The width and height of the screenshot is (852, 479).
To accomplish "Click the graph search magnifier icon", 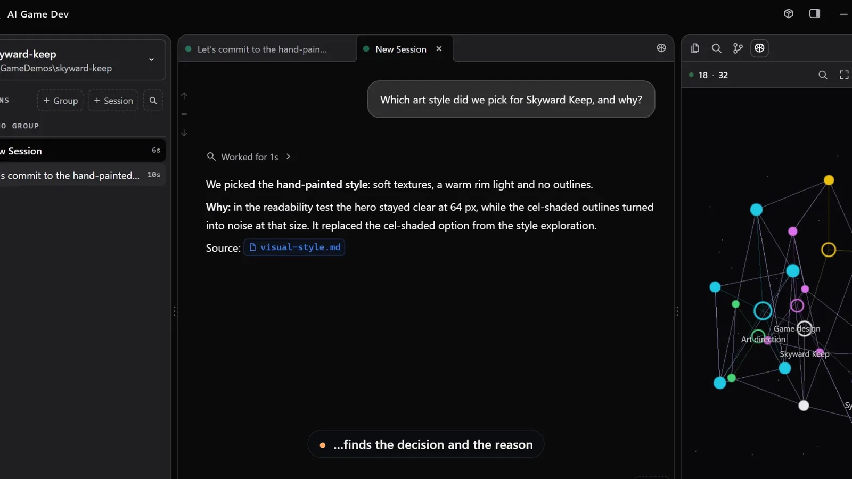I will click(x=823, y=75).
